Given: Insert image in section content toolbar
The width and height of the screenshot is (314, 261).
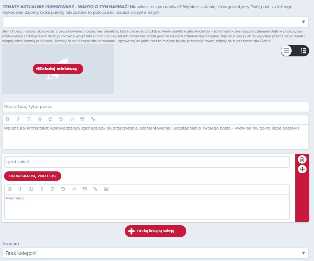Looking at the screenshot, I should [106, 189].
